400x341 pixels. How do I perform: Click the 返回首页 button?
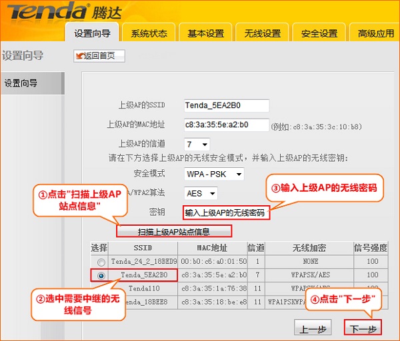(x=99, y=56)
